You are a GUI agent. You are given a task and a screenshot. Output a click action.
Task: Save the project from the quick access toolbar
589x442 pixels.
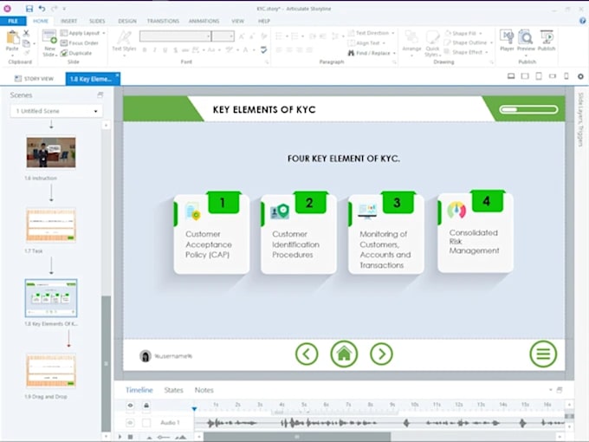pyautogui.click(x=29, y=9)
